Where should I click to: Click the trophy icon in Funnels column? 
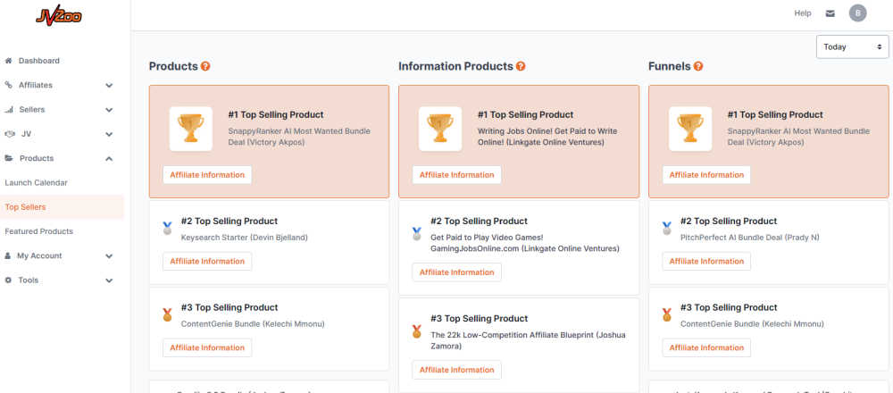tap(690, 129)
